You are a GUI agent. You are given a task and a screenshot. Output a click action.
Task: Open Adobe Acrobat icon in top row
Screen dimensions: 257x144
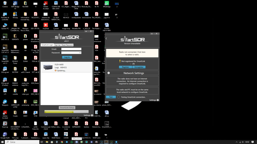coord(46,5)
